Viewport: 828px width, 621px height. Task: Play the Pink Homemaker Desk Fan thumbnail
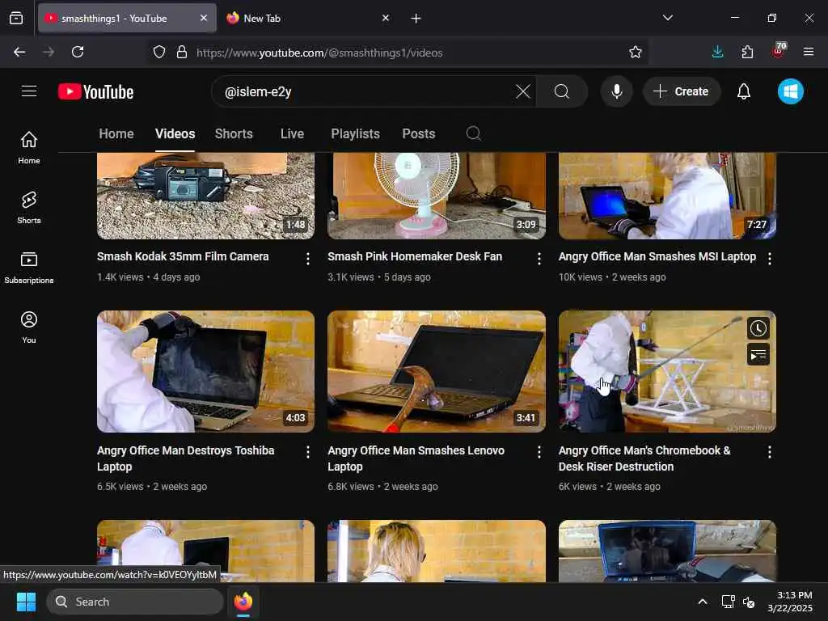coord(436,196)
